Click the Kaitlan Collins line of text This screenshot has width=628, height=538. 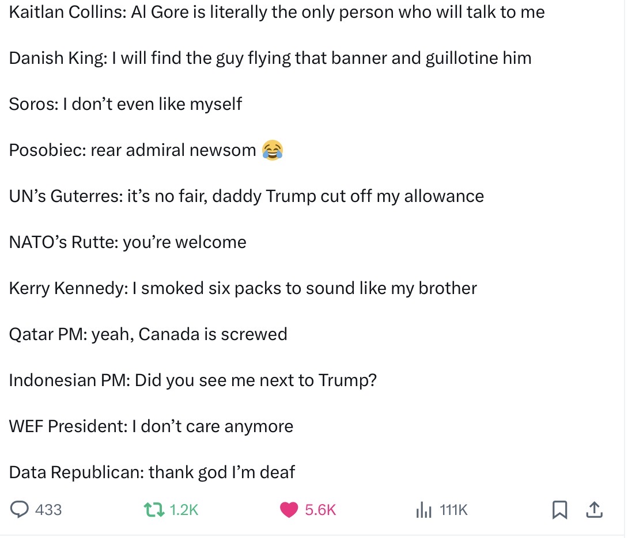277,12
